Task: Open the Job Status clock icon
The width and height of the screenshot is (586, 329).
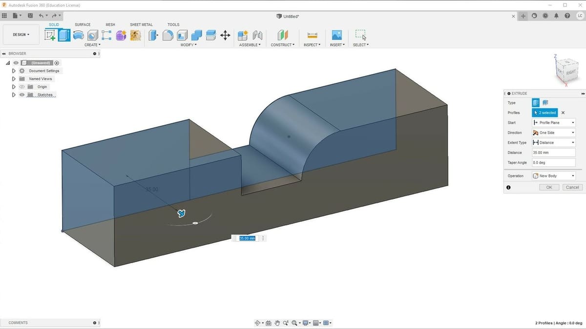Action: click(545, 16)
